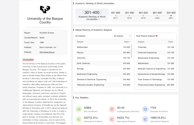Click the Rank column sort header
This screenshot has width=194, height=125.
[127, 42]
